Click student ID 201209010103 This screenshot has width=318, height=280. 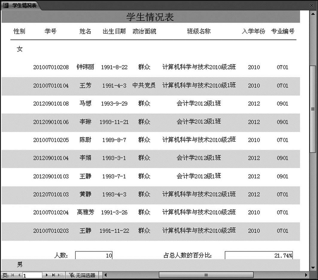[x=51, y=176]
